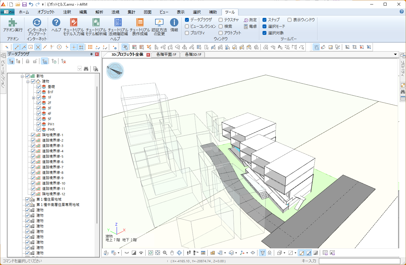Open チュートリアル モデル入力編

pos(74,27)
